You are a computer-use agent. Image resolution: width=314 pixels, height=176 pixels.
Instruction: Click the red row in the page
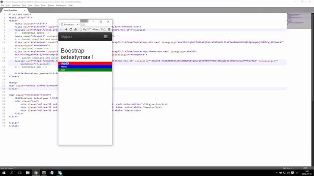click(85, 64)
